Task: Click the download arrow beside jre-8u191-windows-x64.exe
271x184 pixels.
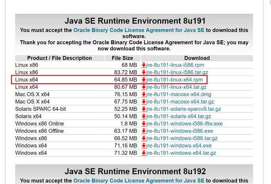Action: (x=144, y=146)
